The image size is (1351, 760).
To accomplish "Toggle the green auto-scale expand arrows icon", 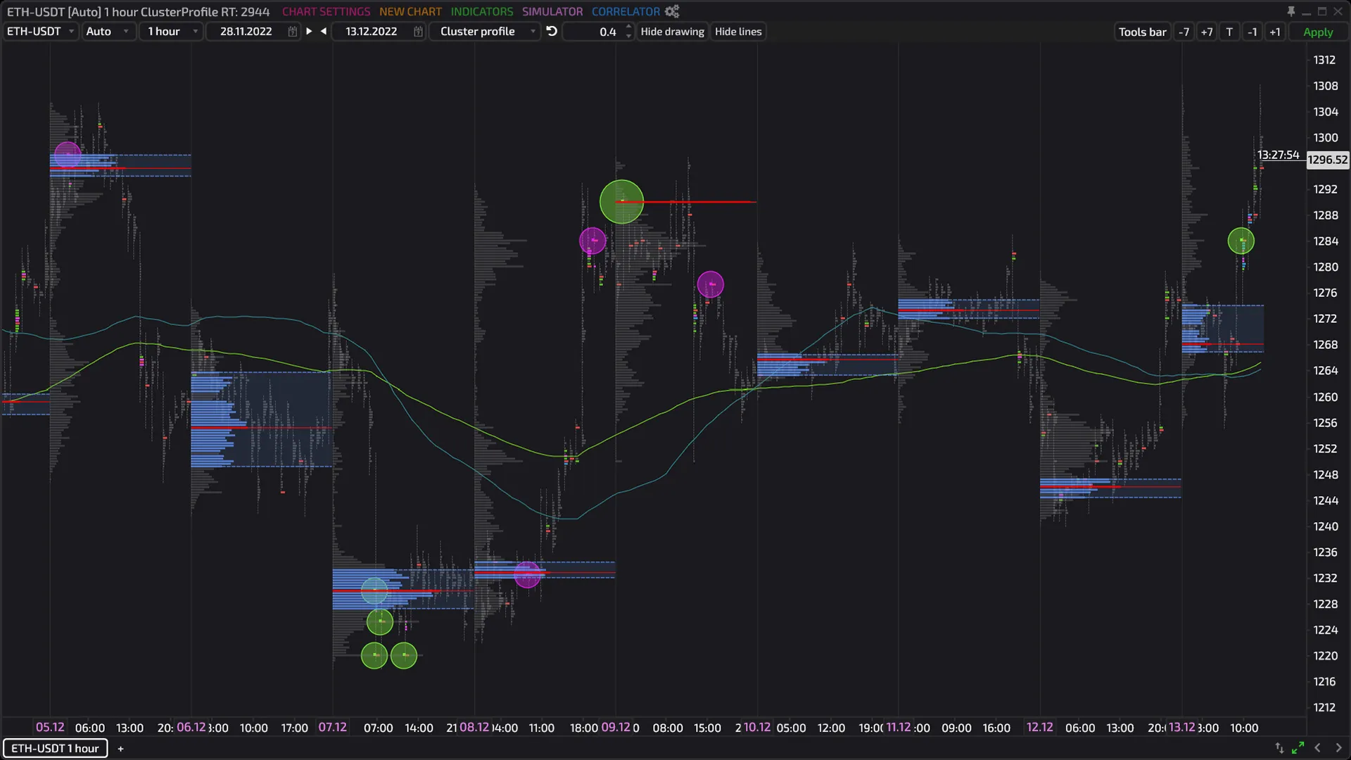I will 1298,748.
